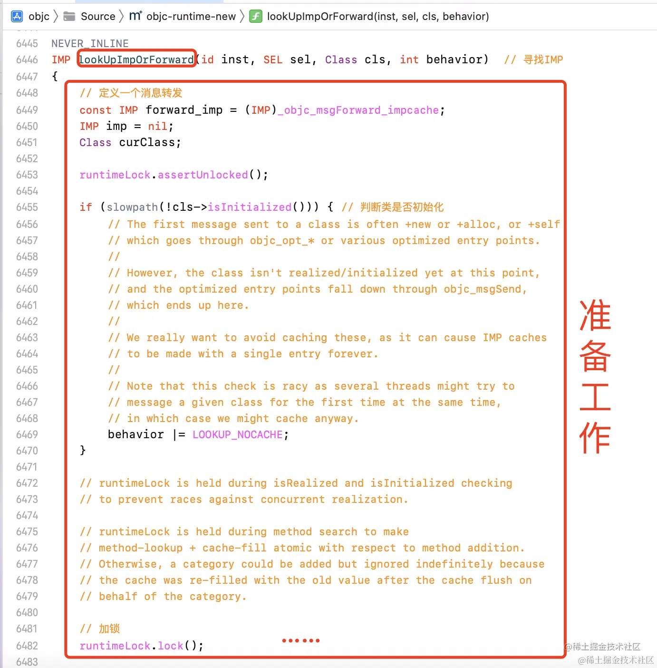Click the 'int' keyword before behavior
This screenshot has width=657, height=668.
[409, 59]
